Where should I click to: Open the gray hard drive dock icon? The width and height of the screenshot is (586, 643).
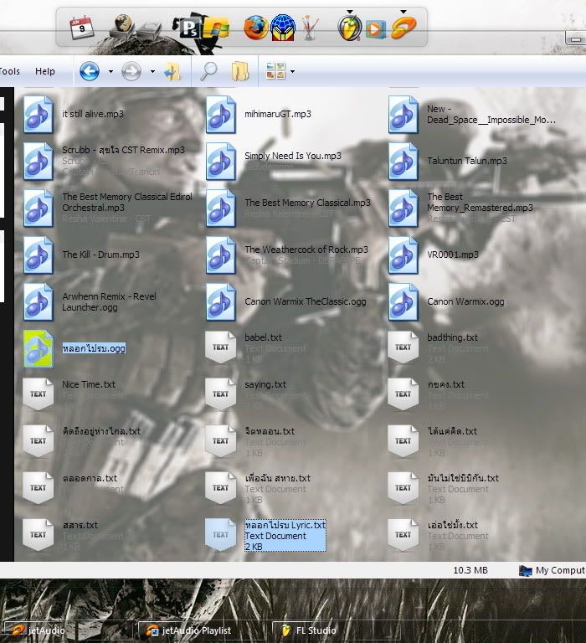150,30
